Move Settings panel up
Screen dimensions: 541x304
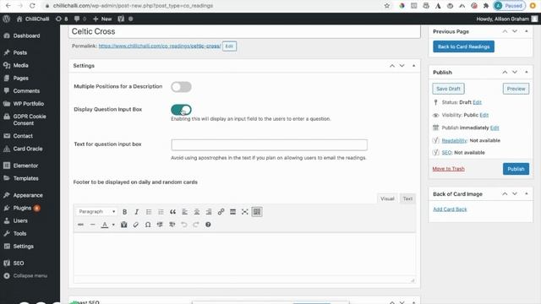point(392,66)
